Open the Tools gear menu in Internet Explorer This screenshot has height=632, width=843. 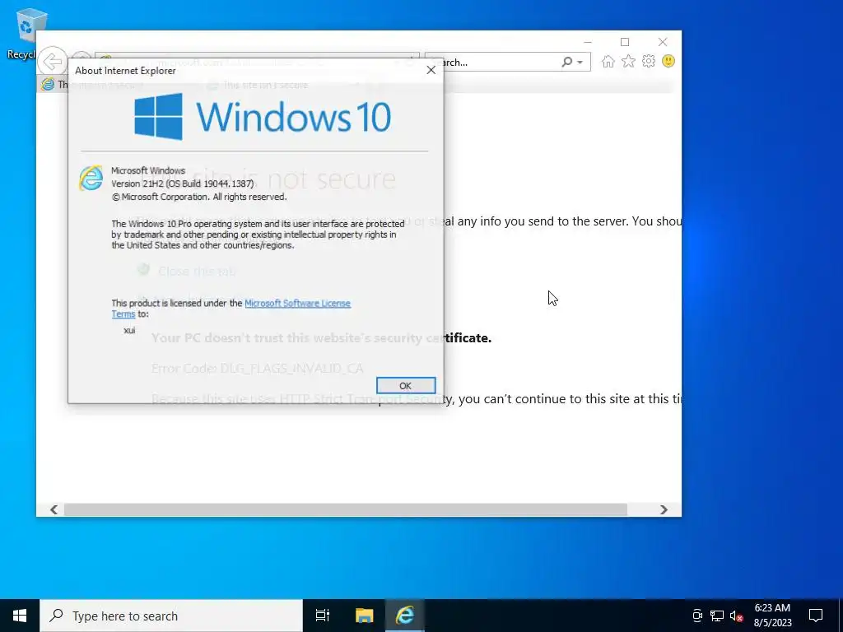649,61
